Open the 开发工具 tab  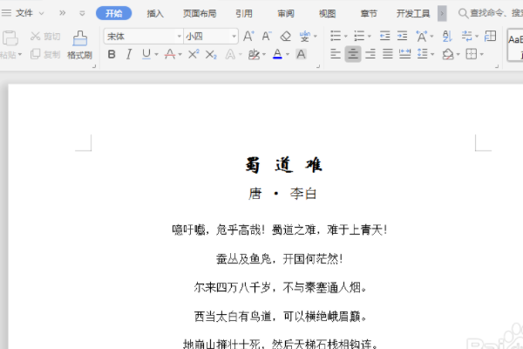413,13
